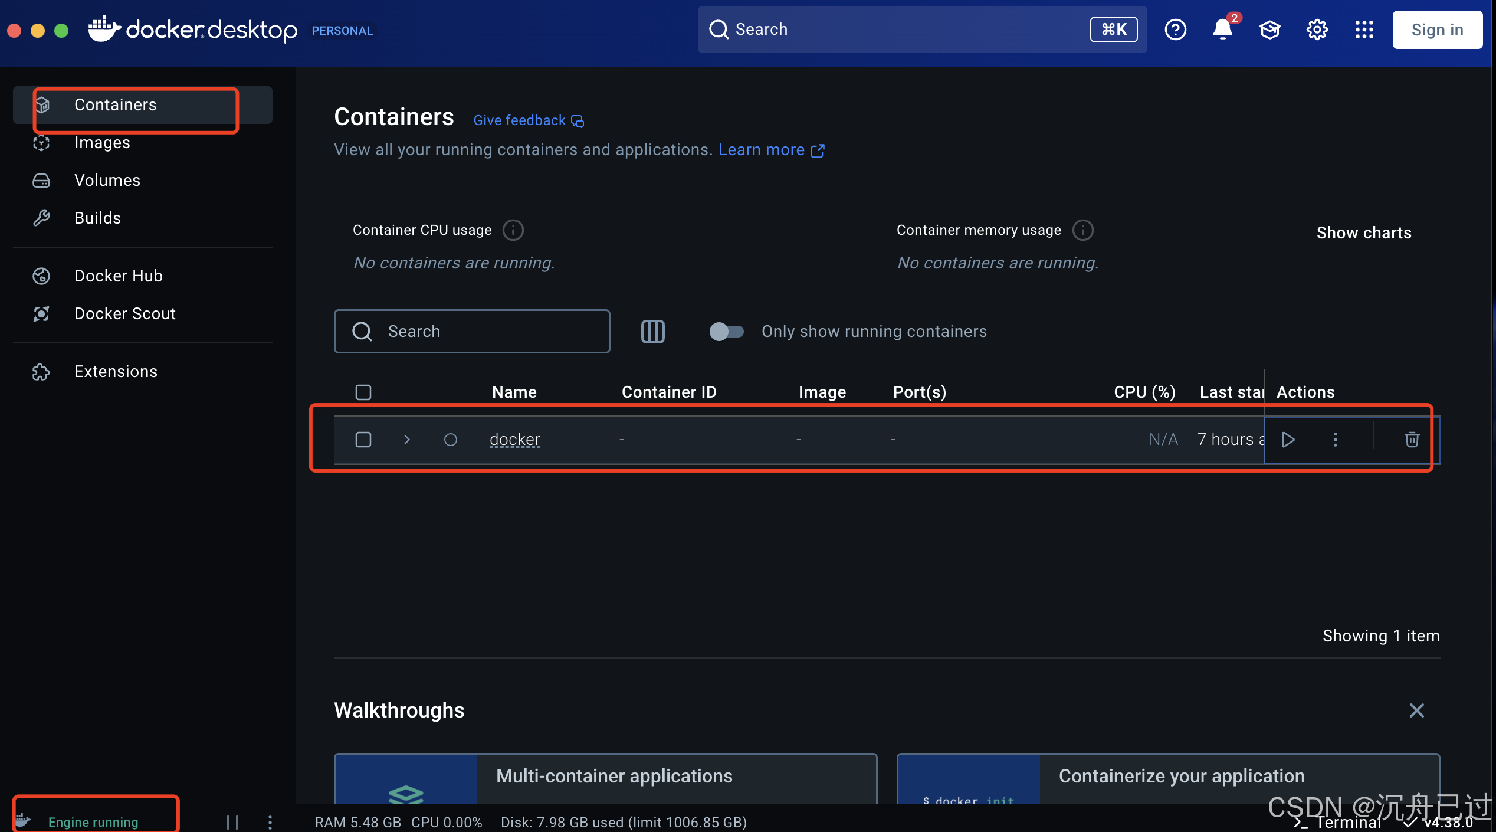Click the Builds wrench icon
1496x832 pixels.
pos(41,218)
